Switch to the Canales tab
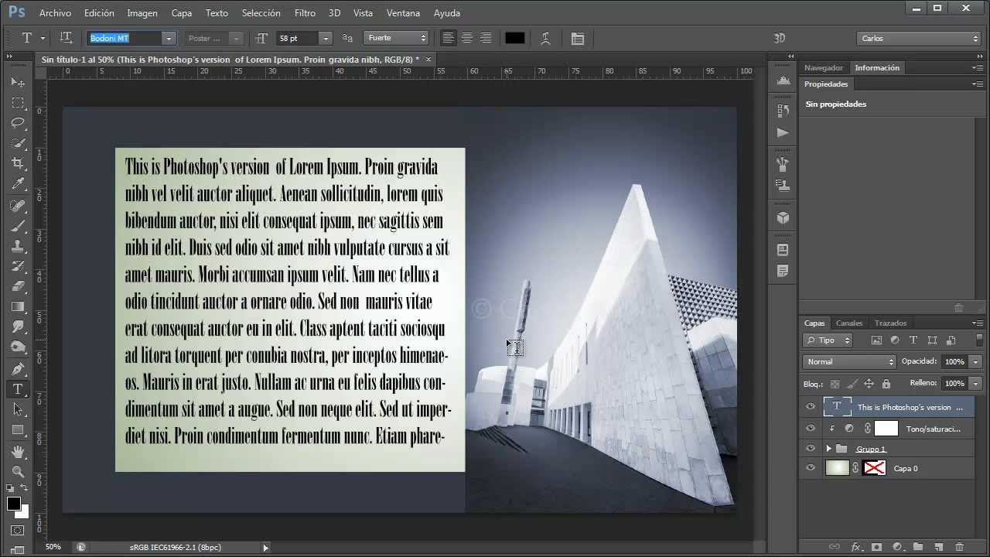This screenshot has height=557, width=990. pyautogui.click(x=849, y=323)
